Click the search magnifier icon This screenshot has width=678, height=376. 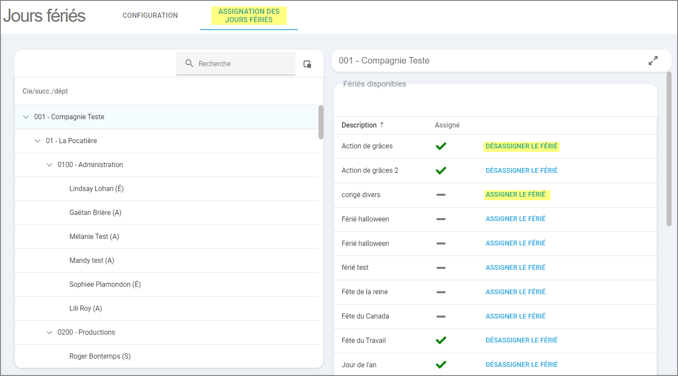[x=189, y=64]
